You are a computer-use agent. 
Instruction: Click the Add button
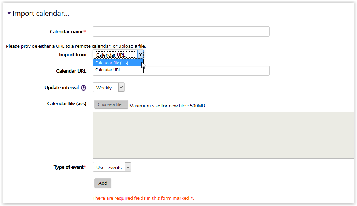[x=103, y=183]
